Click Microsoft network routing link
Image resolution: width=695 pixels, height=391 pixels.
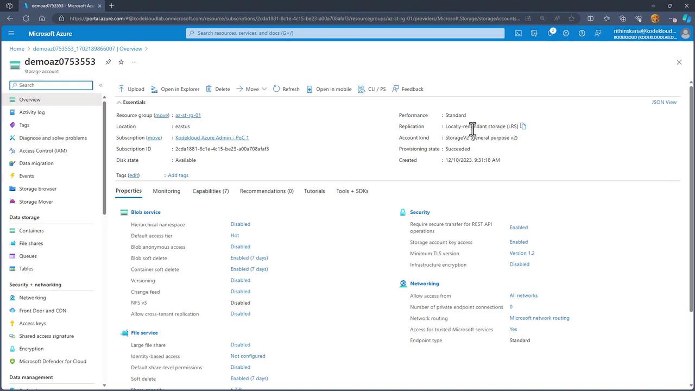pyautogui.click(x=539, y=318)
